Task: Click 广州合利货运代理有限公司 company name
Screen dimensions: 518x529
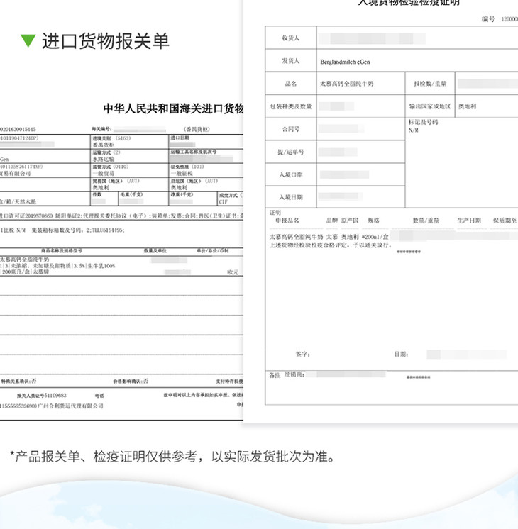Action: pos(70,406)
